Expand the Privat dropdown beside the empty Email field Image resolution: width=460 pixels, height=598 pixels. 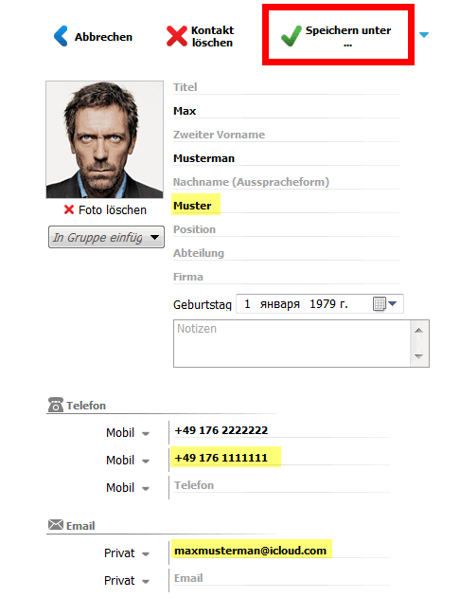(146, 582)
